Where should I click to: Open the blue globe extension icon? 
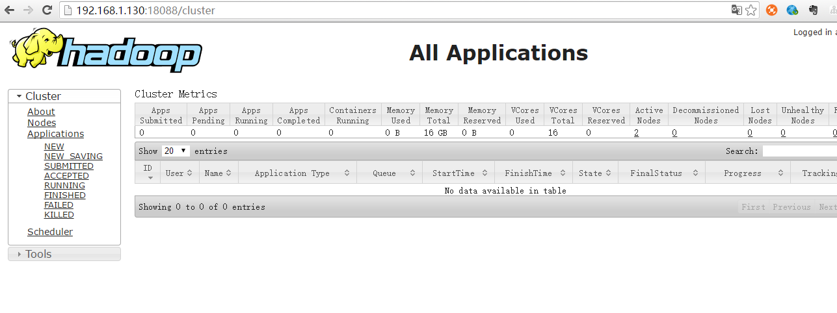click(792, 10)
